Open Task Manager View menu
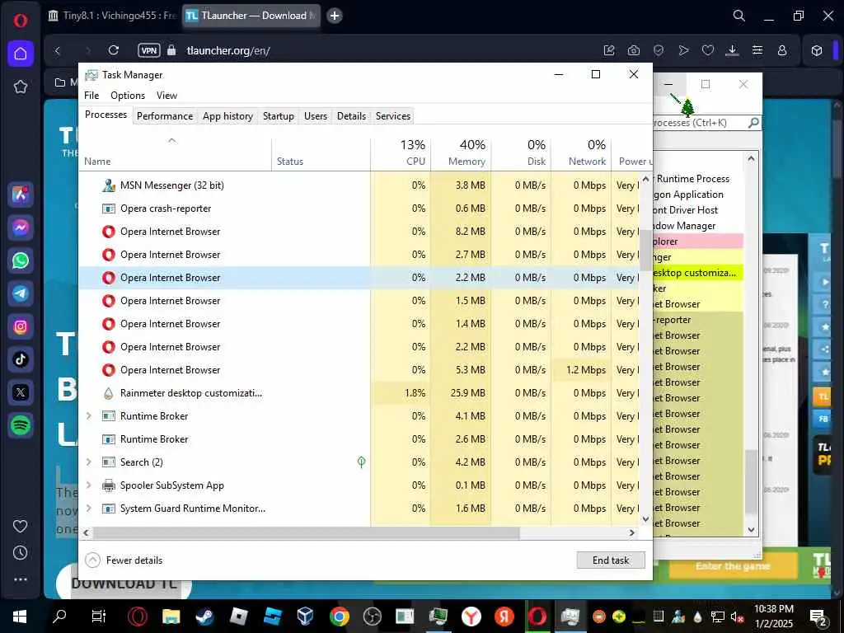Image resolution: width=844 pixels, height=633 pixels. click(x=166, y=96)
